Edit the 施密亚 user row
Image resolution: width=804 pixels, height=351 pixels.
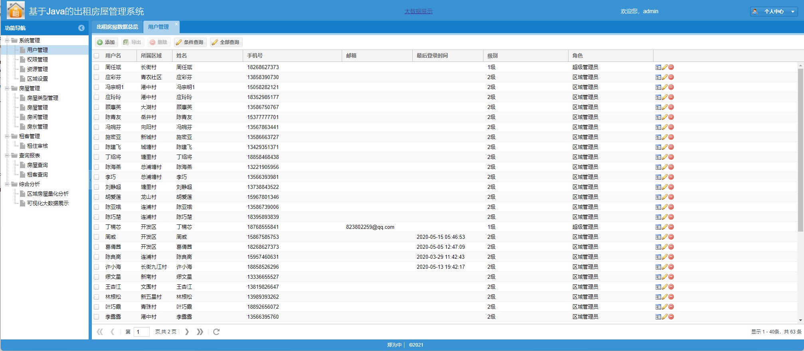click(665, 137)
